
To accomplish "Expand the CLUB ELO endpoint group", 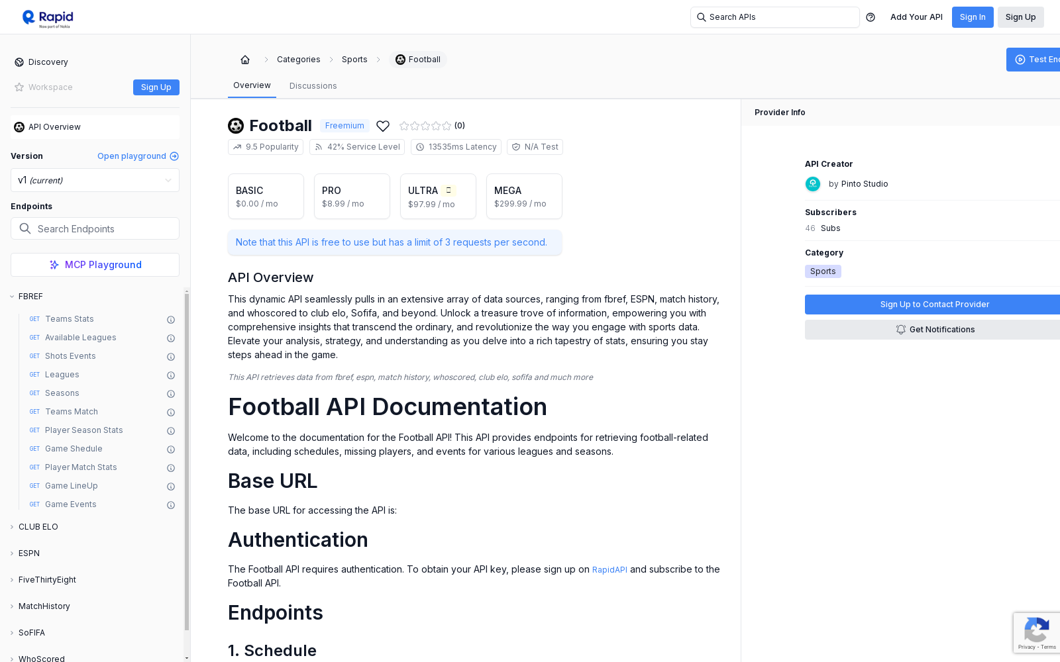I will pos(12,527).
